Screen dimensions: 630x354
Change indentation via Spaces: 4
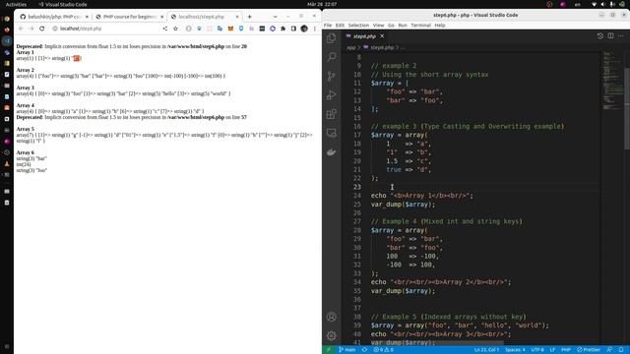(515, 350)
